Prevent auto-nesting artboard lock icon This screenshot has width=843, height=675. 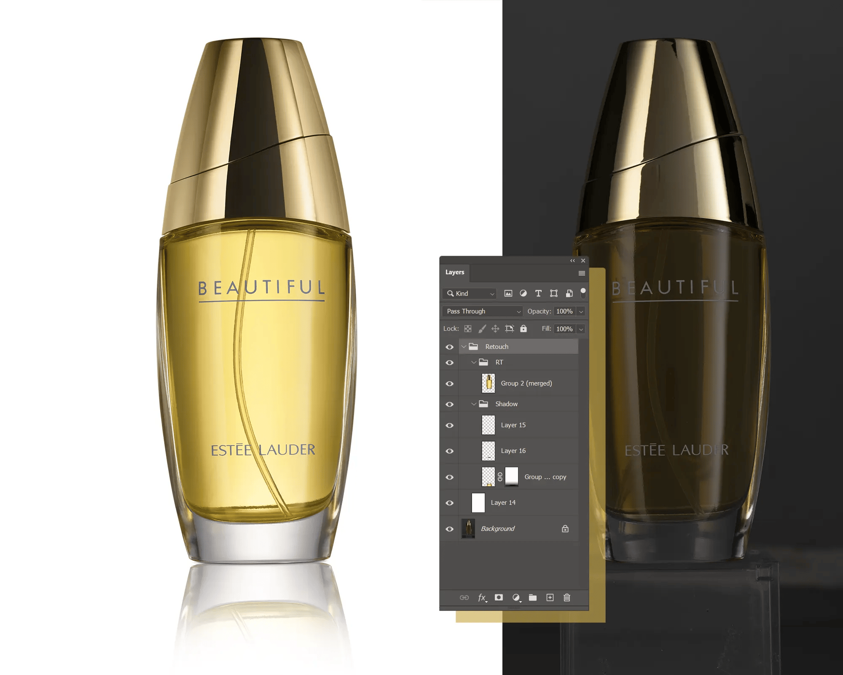pos(510,329)
